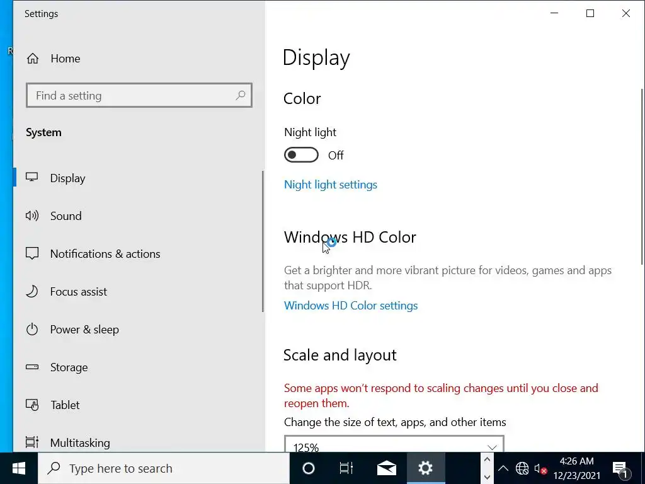Click the Tablet icon in sidebar
The height and width of the screenshot is (484, 645).
tap(31, 405)
